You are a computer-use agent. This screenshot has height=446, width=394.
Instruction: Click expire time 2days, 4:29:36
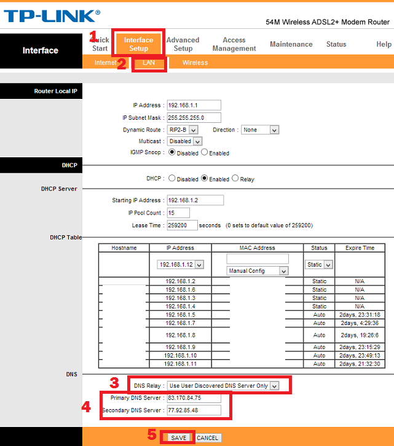coord(360,323)
